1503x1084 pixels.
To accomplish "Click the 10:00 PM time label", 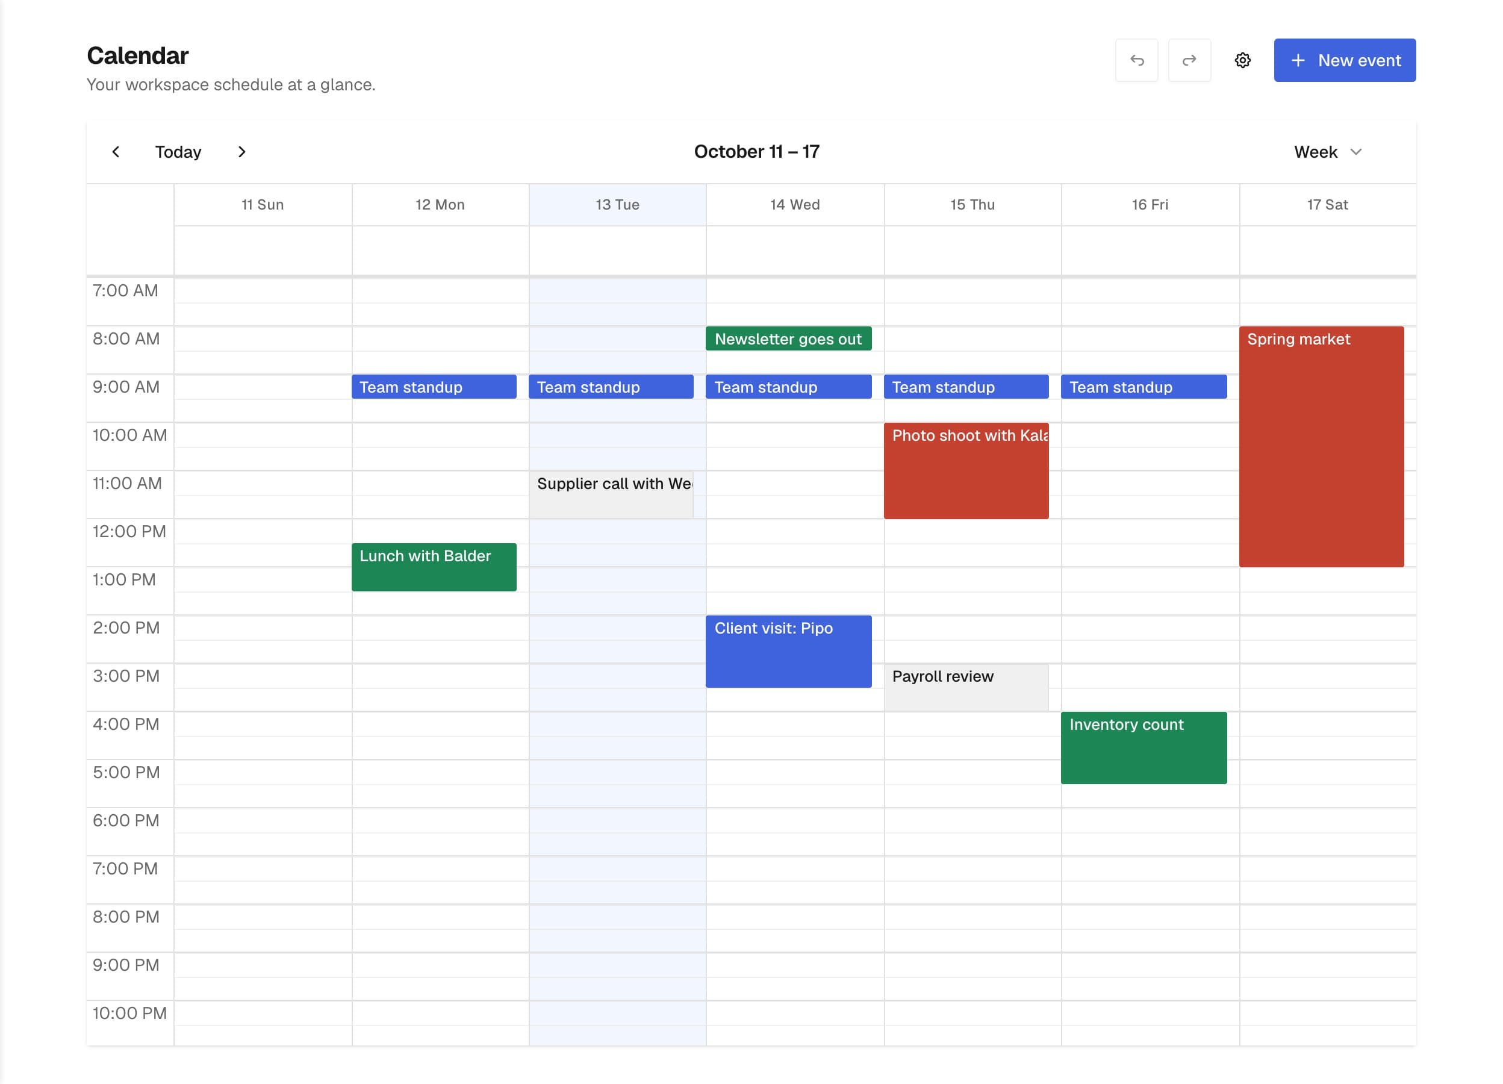I will pyautogui.click(x=129, y=1013).
